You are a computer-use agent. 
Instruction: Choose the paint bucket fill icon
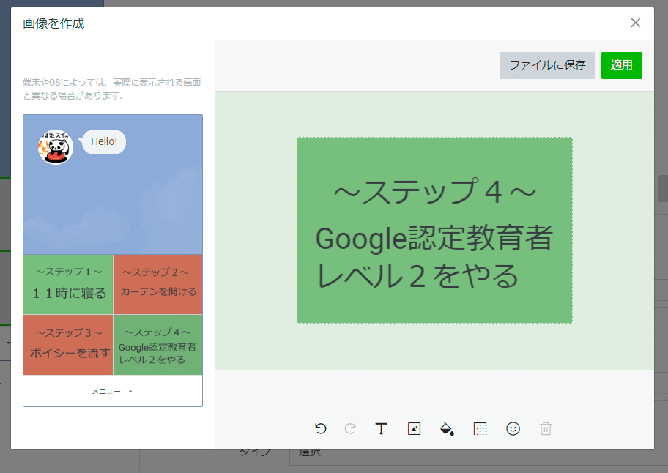click(447, 429)
